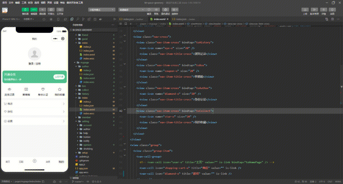Open the 工具 menu
The width and height of the screenshot is (343, 184).
tap(24, 3)
